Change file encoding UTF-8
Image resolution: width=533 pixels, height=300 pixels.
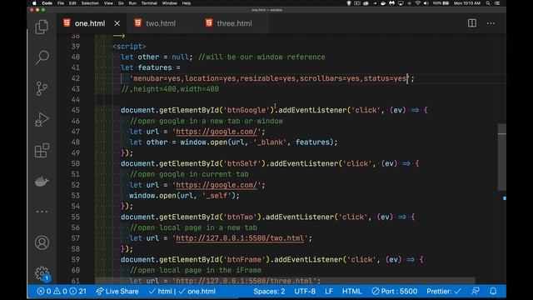(x=305, y=292)
